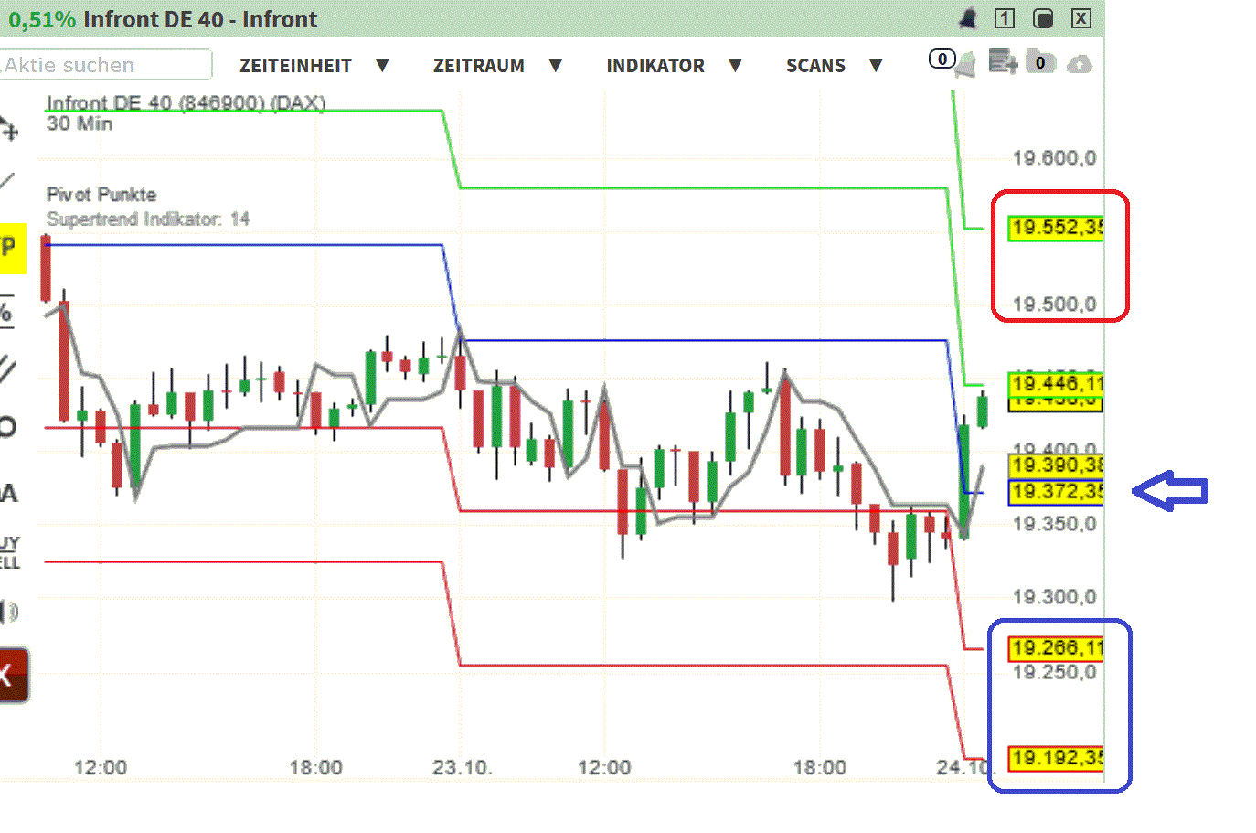
Task: Click the 19.446,11 pivot price label
Action: pos(1055,383)
